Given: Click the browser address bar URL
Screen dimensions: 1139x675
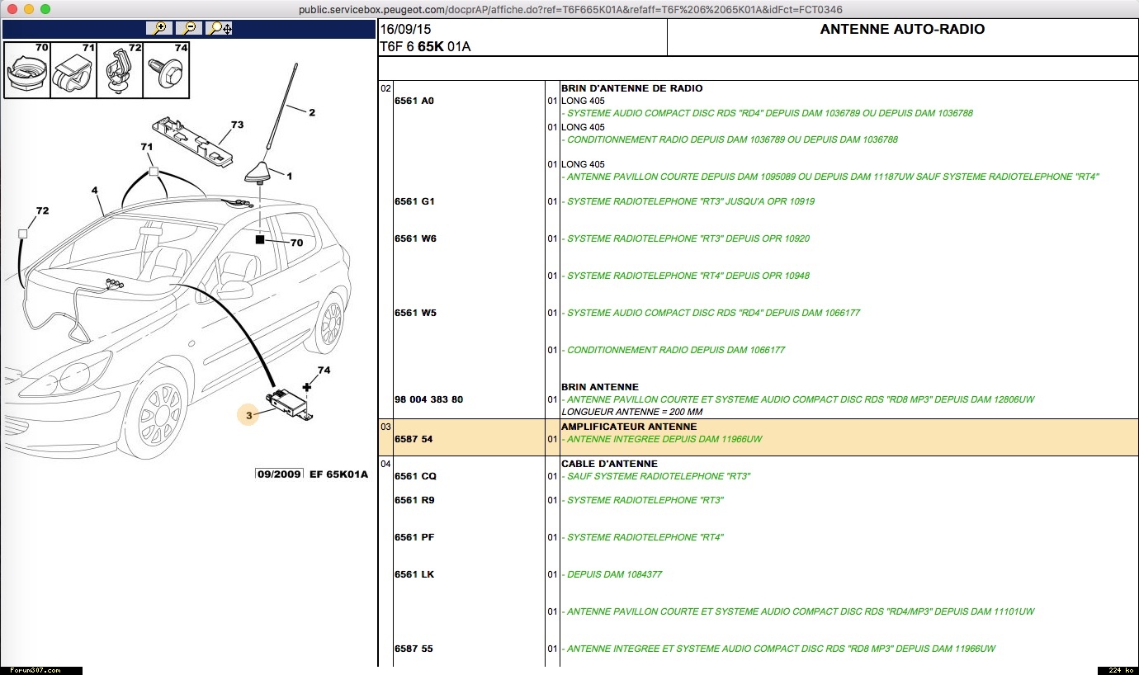Looking at the screenshot, I should (x=570, y=9).
